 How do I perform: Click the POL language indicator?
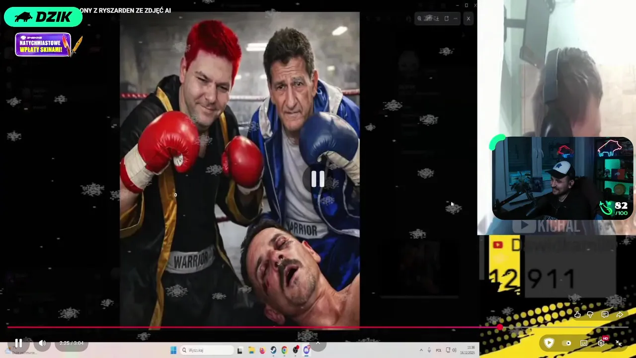tap(439, 350)
